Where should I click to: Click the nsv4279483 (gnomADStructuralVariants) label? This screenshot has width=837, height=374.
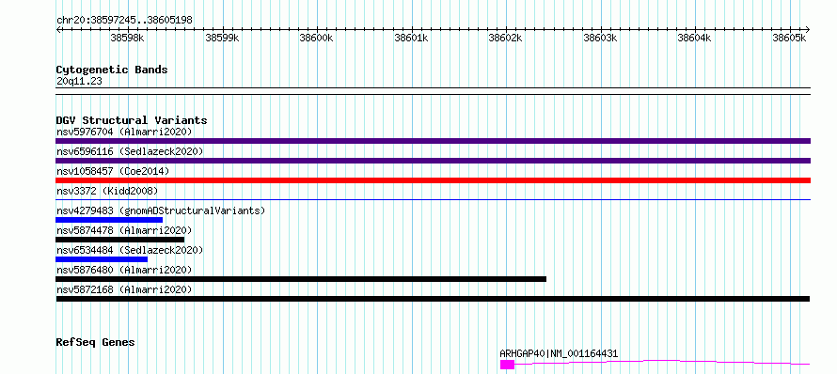coord(161,210)
